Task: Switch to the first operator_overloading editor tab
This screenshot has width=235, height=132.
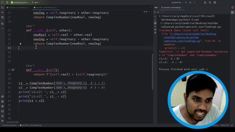Action: (18, 7)
